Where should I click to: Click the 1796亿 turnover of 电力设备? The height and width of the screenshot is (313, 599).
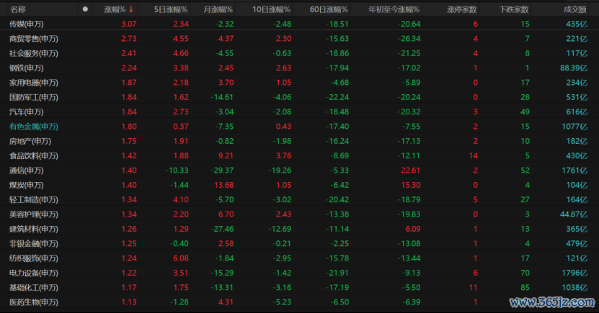(574, 273)
